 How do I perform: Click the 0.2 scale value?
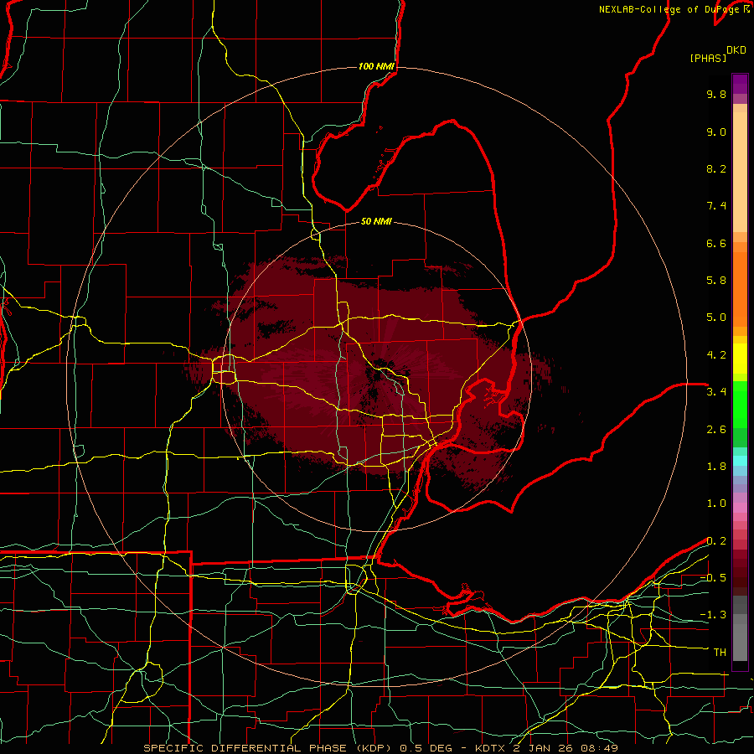tap(716, 541)
